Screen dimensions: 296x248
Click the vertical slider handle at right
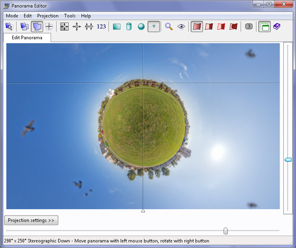288,160
